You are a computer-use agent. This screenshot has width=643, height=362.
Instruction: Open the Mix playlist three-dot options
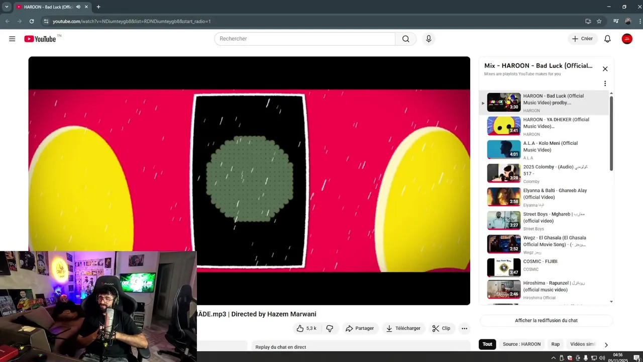[605, 83]
